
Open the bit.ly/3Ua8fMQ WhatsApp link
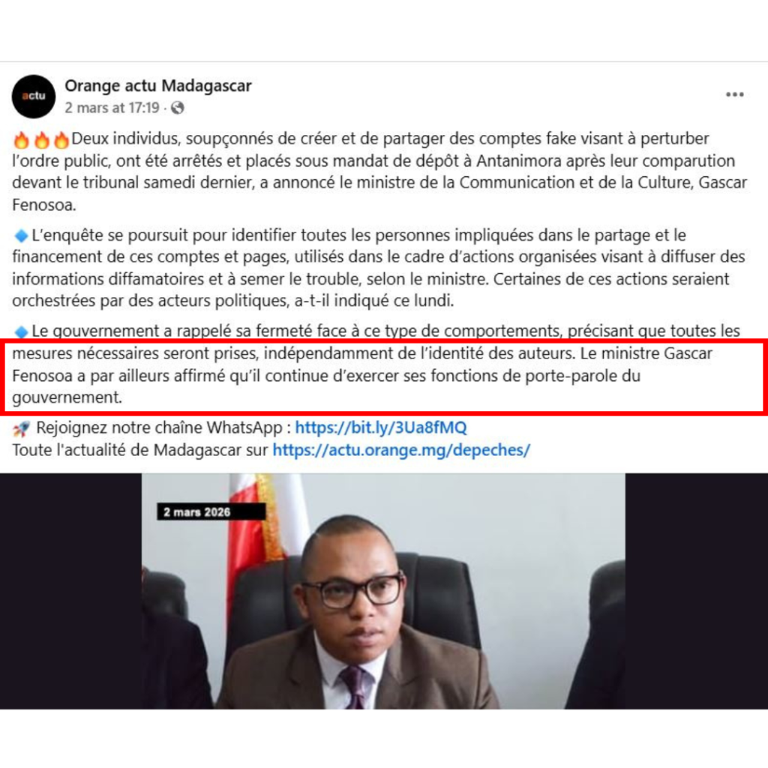pyautogui.click(x=380, y=427)
